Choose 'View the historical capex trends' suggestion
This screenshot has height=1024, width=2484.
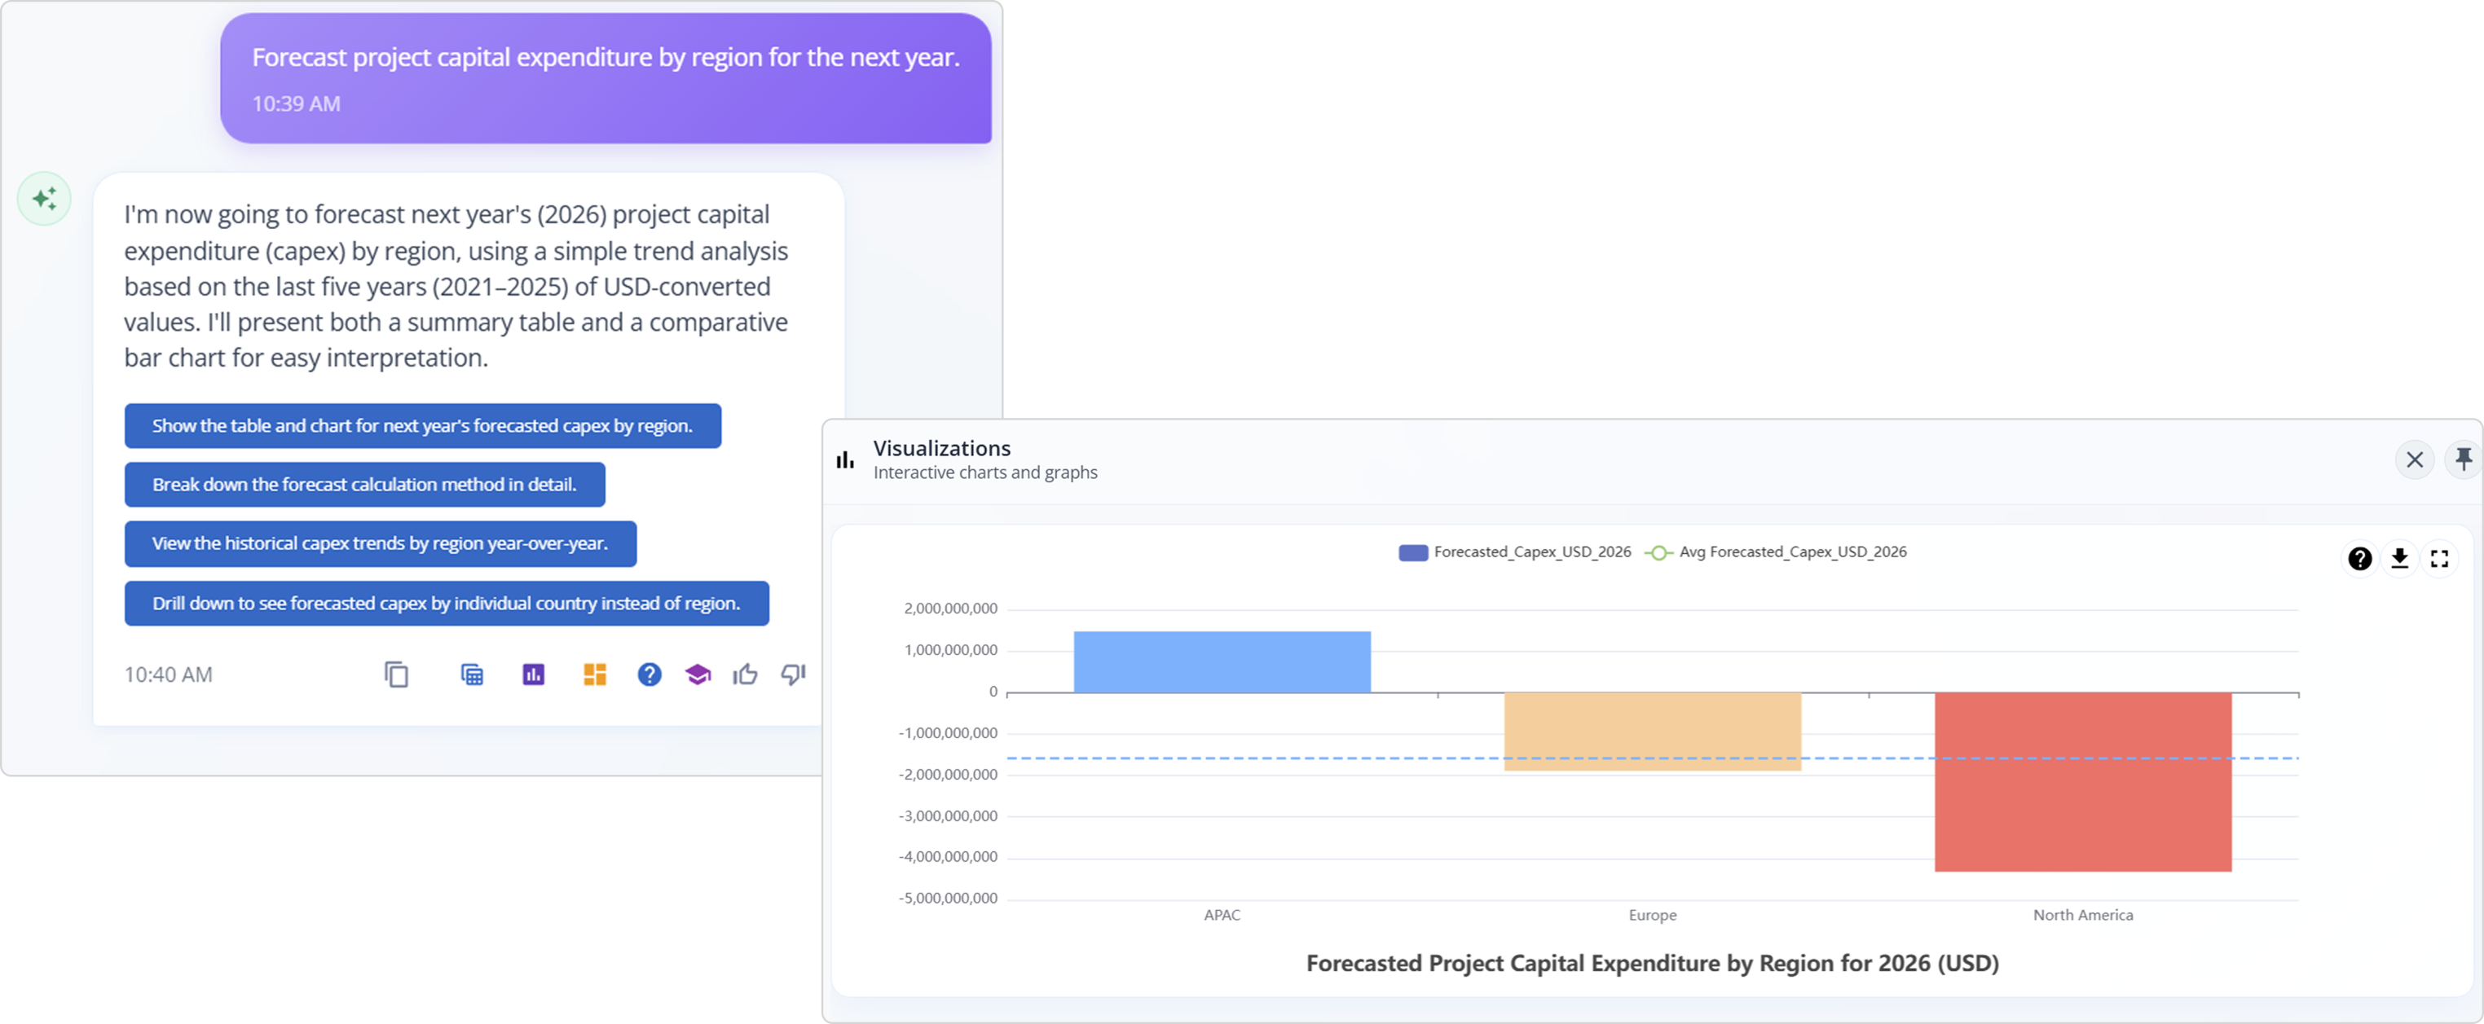[380, 544]
